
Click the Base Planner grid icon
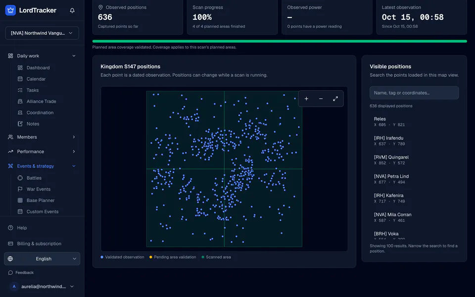click(20, 200)
